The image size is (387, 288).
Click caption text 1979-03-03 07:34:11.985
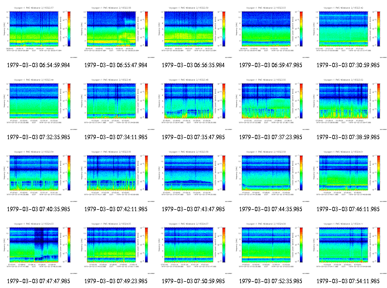[116, 137]
